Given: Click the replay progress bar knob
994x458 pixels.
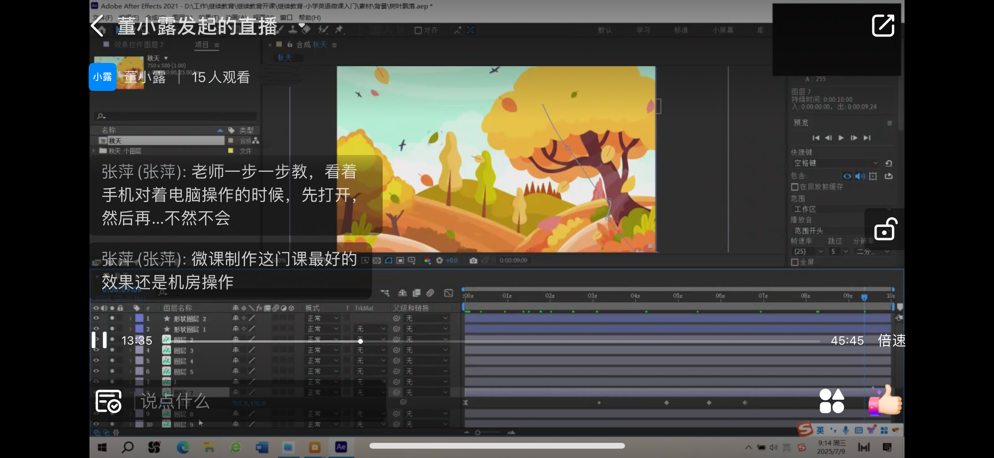Looking at the screenshot, I should (360, 341).
